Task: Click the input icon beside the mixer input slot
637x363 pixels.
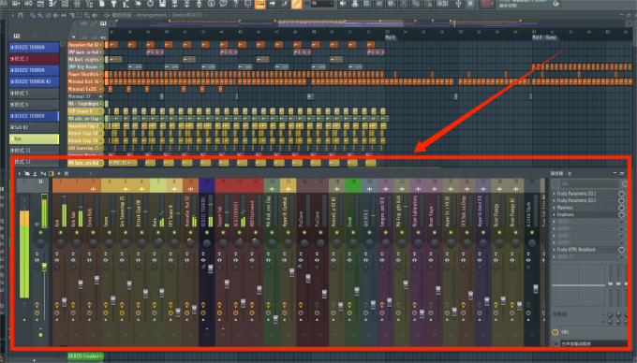Action: tap(556, 184)
